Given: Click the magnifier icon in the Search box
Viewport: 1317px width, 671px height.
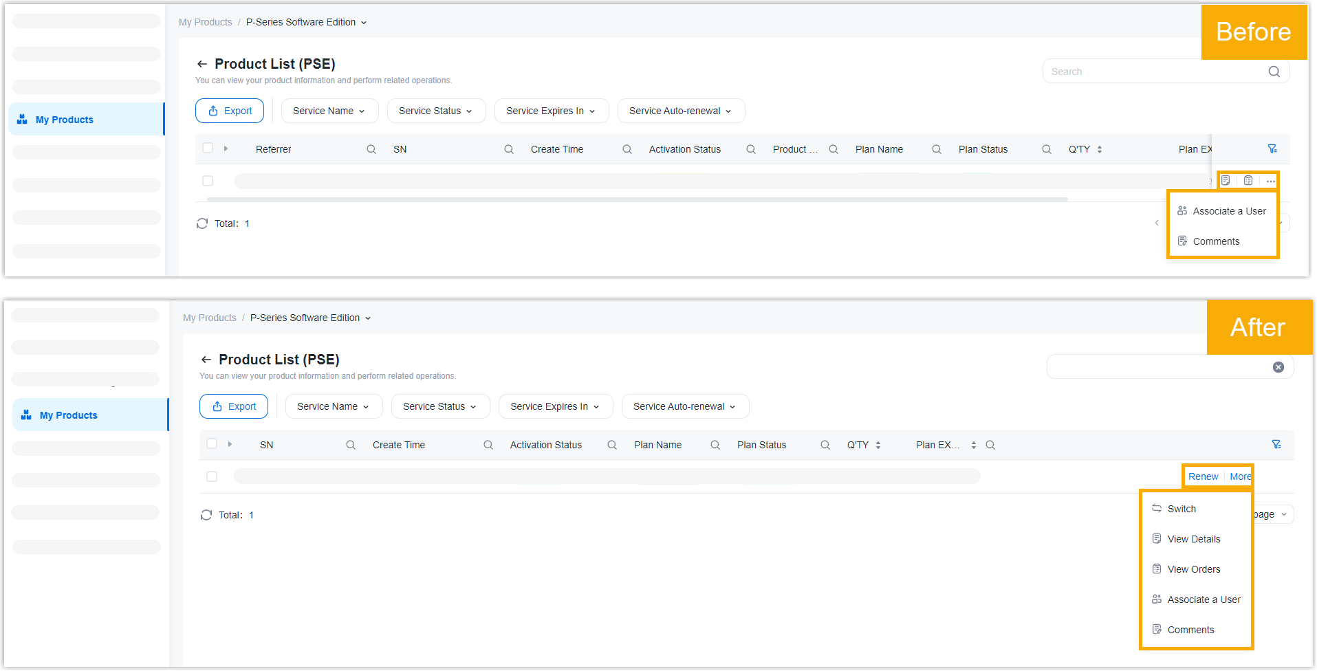Looking at the screenshot, I should (x=1274, y=71).
